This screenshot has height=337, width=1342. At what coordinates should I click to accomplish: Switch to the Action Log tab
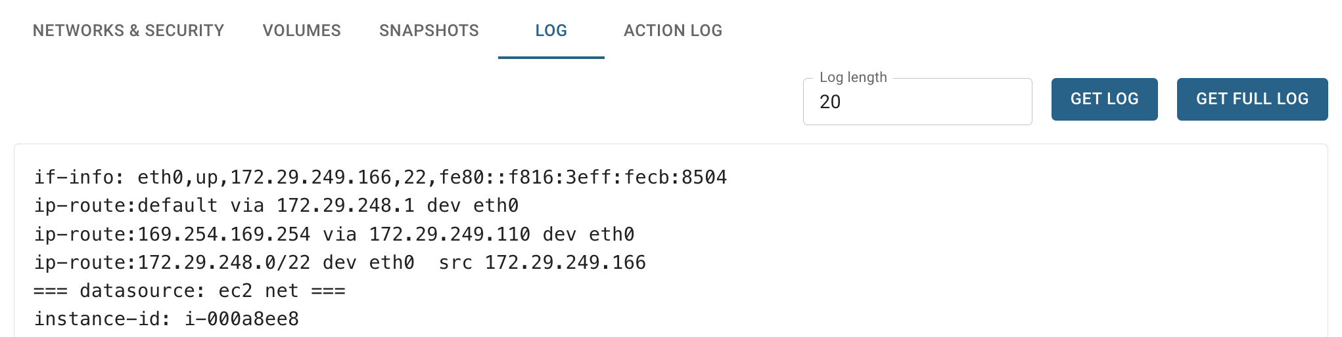tap(673, 30)
